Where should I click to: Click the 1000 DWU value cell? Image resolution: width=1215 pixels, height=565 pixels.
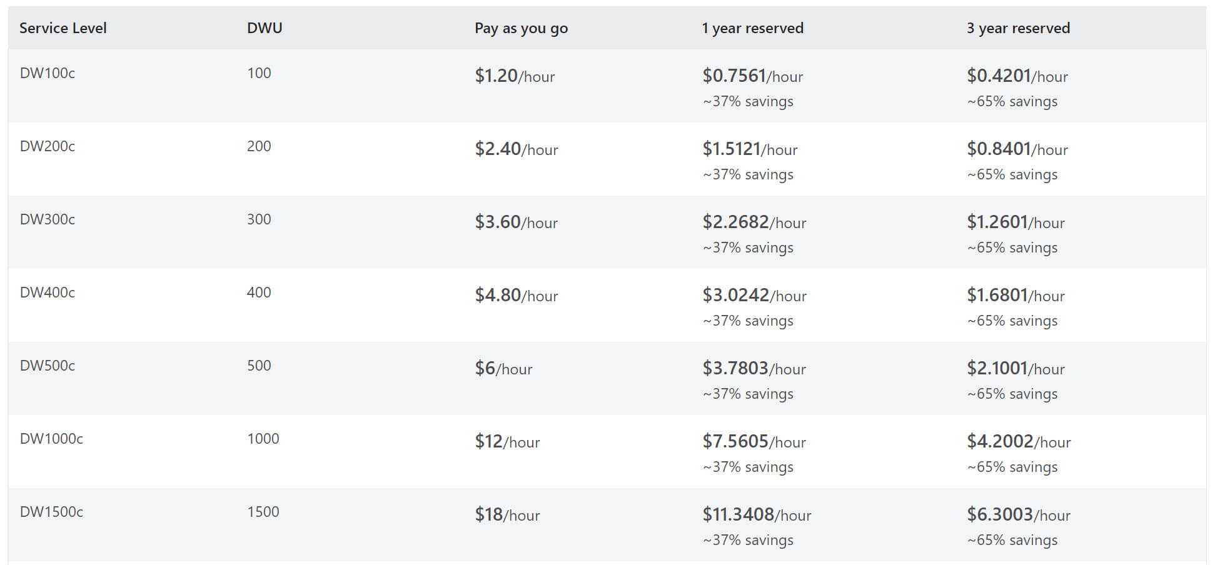263,439
